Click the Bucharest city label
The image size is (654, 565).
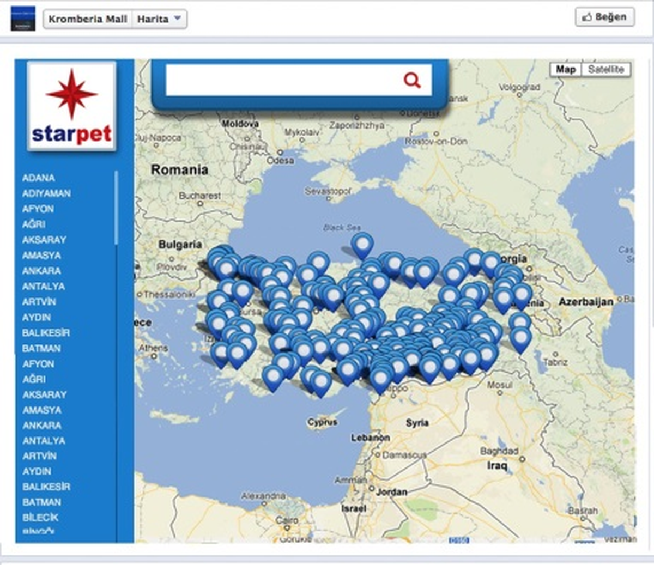point(200,195)
